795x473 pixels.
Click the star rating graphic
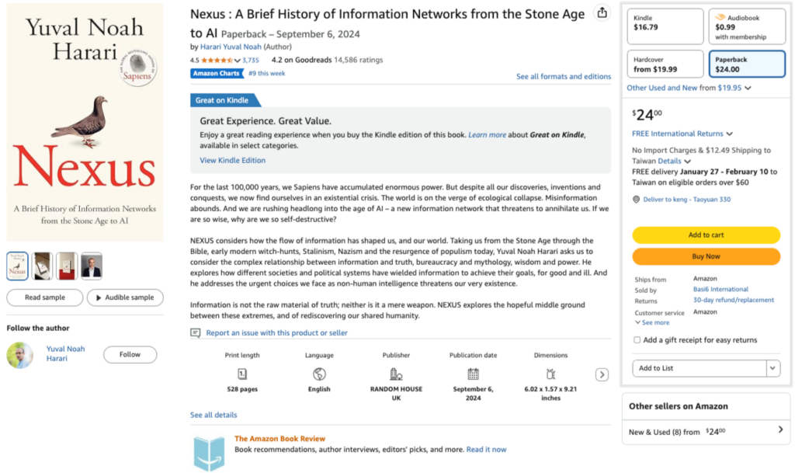217,61
